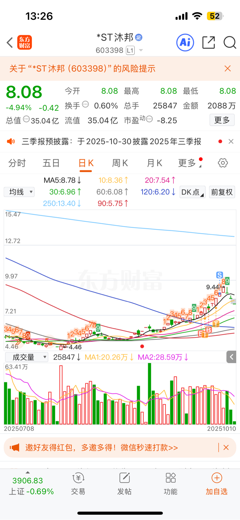Image resolution: width=240 pixels, height=520 pixels.
Task: Tap the battery indicator showing 52
Action: [x=215, y=16]
